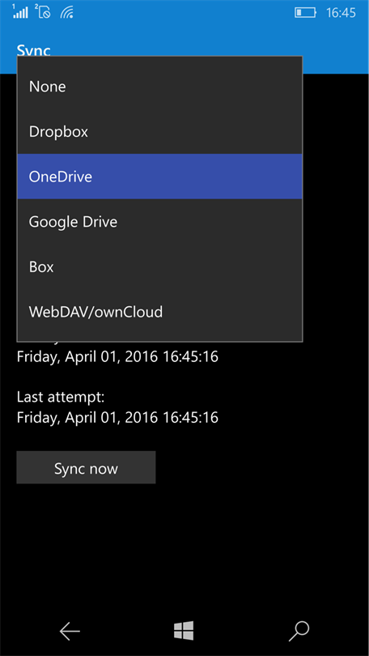Tap the Last attempt label
369x656 pixels.
61,397
